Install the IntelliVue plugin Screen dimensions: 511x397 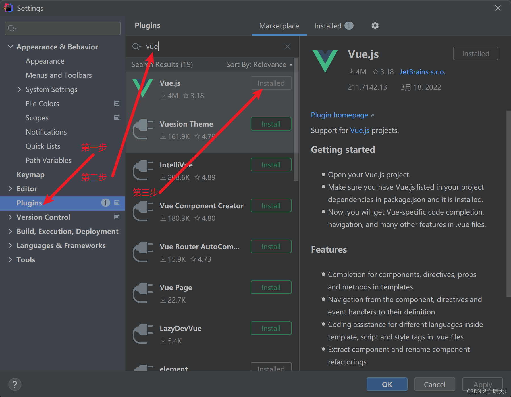tap(271, 165)
